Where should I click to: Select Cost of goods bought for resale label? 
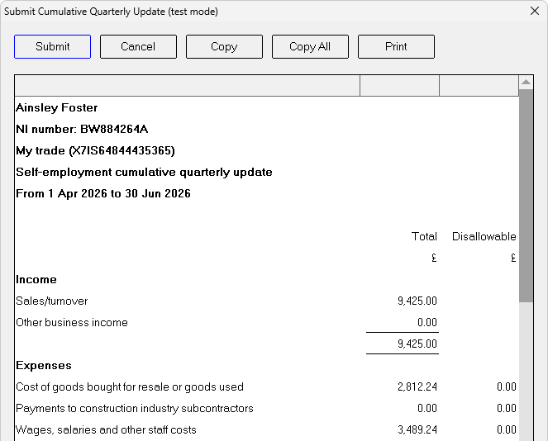[x=130, y=386]
